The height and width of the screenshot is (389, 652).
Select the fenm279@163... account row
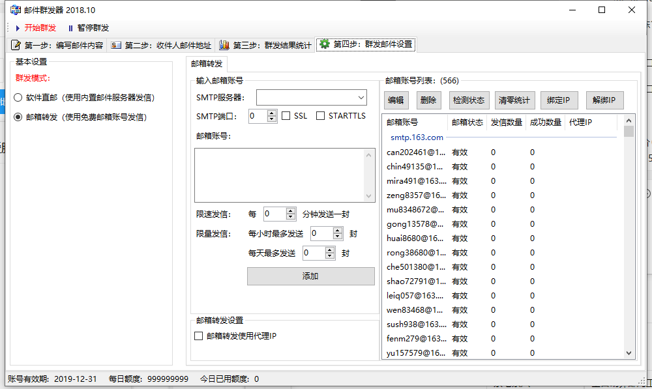click(x=499, y=339)
